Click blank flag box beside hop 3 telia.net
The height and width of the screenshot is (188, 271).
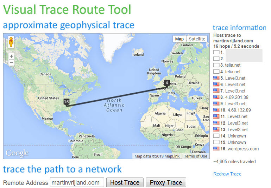pos(216,65)
